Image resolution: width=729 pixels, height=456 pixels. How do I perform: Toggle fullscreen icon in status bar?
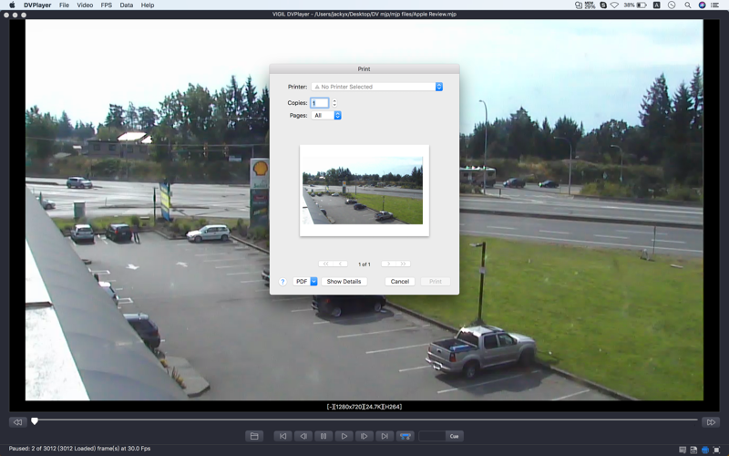pos(716,450)
